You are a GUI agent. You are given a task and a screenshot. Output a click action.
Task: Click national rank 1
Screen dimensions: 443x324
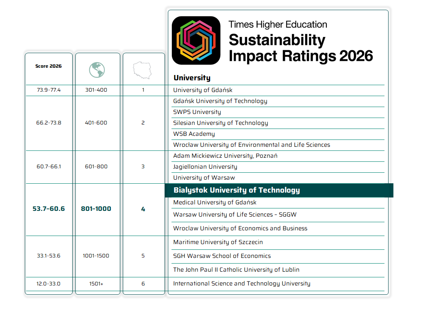143,90
